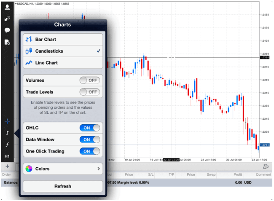
Task: Click the Colors rainbow wheel icon
Action: 29,169
